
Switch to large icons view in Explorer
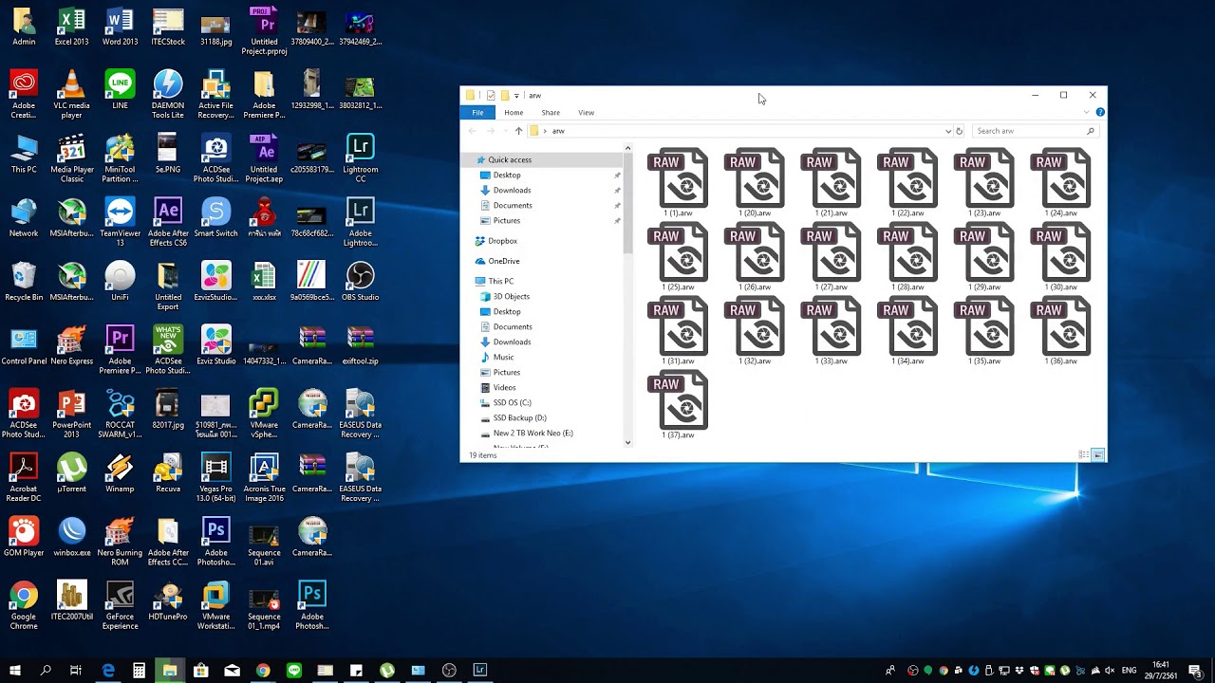click(1098, 455)
